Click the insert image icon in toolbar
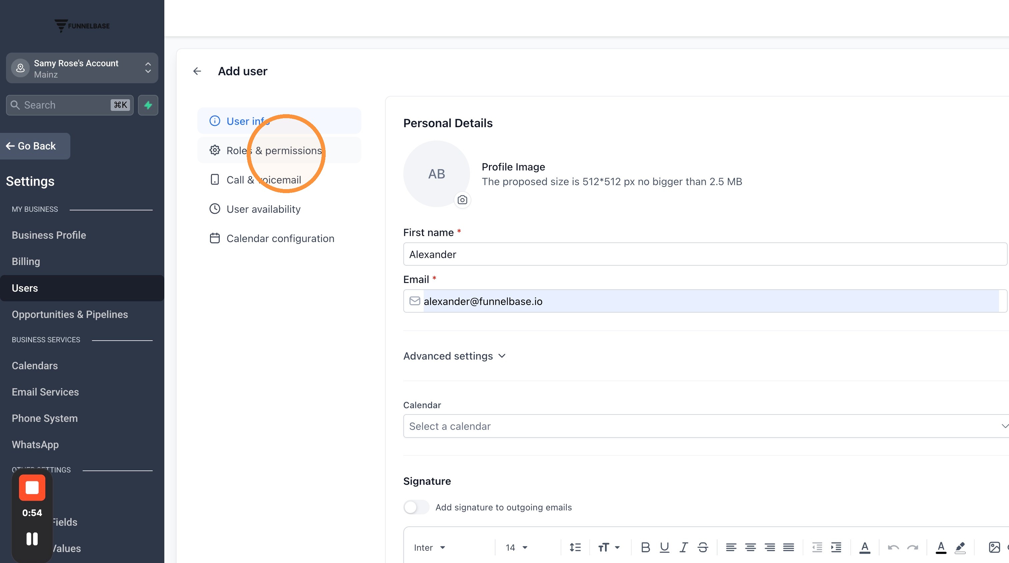The height and width of the screenshot is (563, 1009). click(x=994, y=547)
